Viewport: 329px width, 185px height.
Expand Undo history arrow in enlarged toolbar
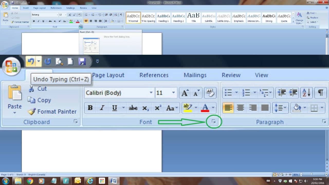39,61
